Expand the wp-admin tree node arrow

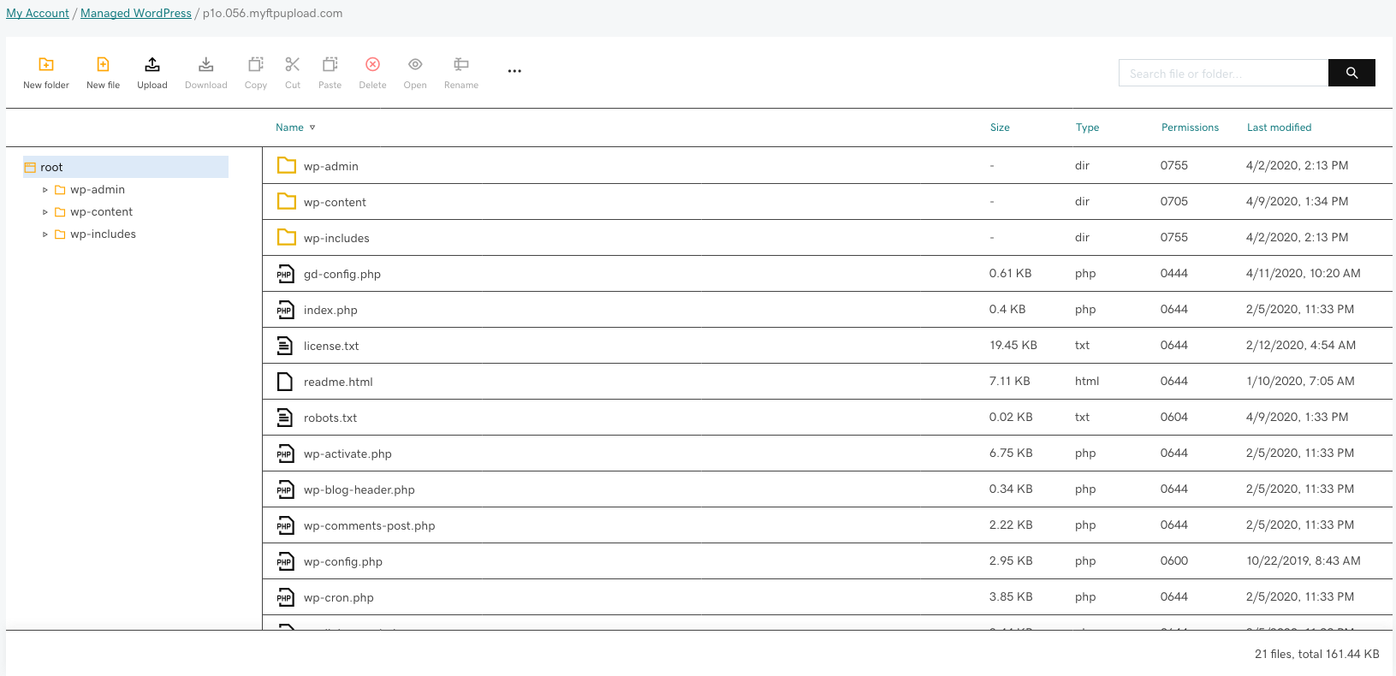click(x=45, y=190)
